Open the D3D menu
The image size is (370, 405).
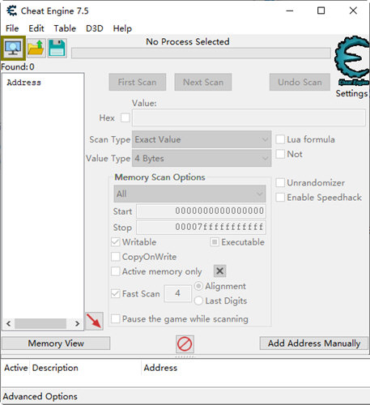[x=95, y=28]
